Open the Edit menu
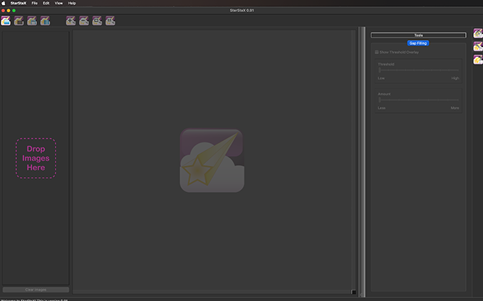483x301 pixels. (x=46, y=3)
